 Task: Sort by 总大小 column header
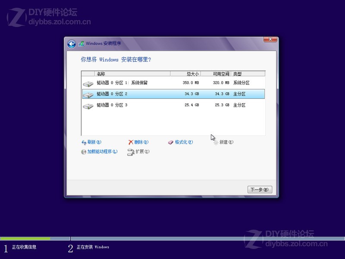(185, 74)
